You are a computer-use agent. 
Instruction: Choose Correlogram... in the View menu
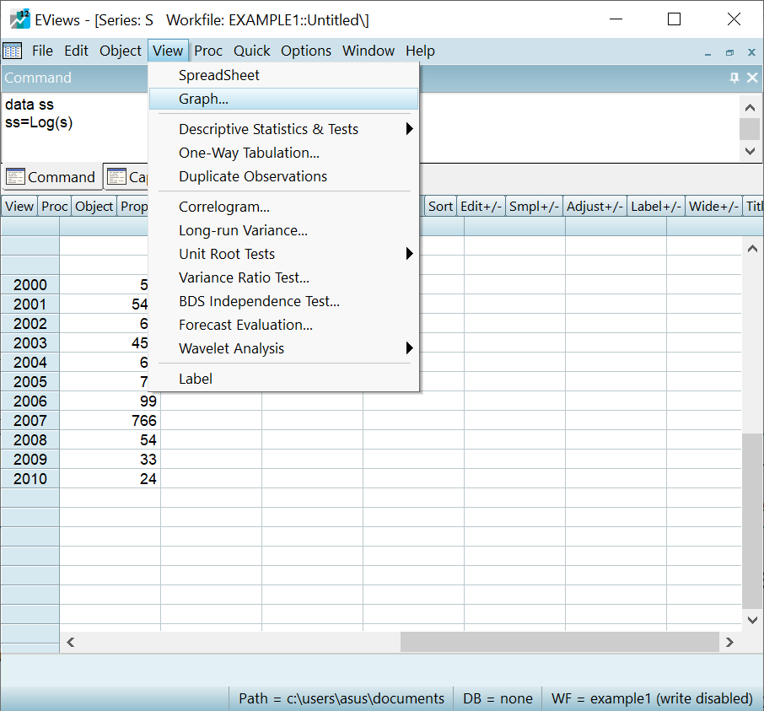[x=223, y=207]
